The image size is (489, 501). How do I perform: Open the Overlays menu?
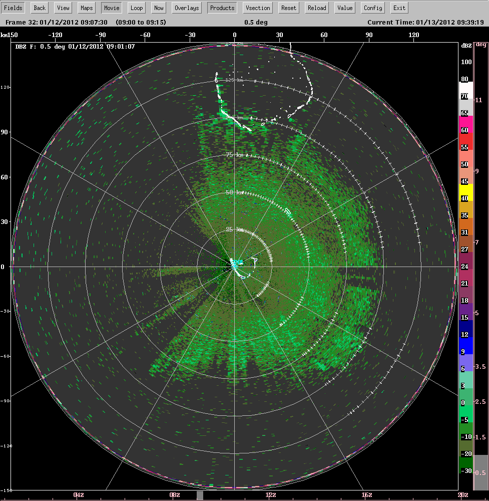186,8
